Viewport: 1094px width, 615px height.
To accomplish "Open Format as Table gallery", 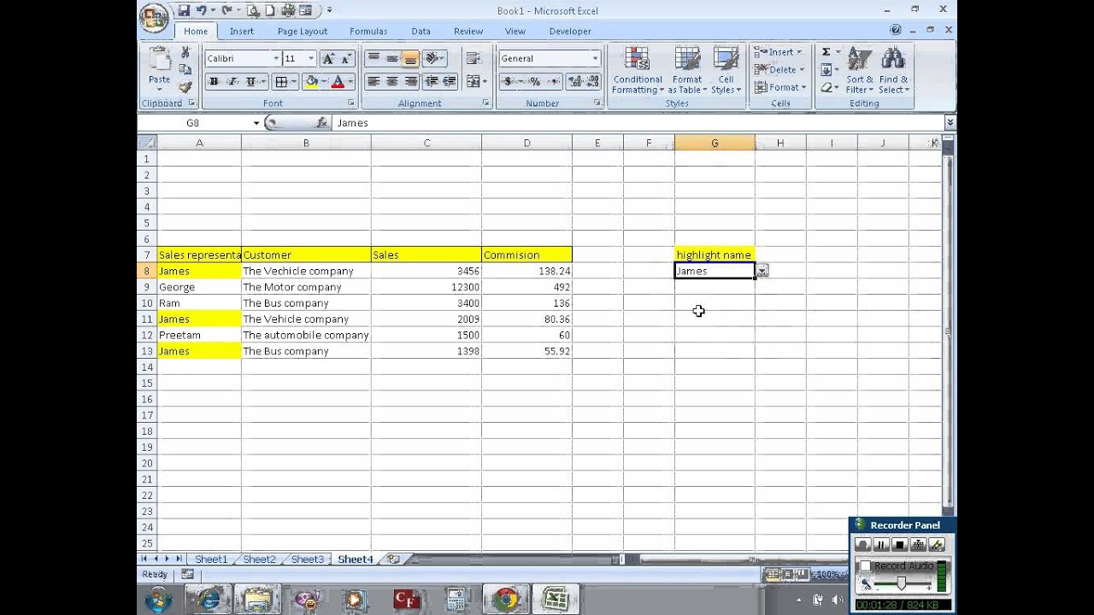I will tap(687, 70).
